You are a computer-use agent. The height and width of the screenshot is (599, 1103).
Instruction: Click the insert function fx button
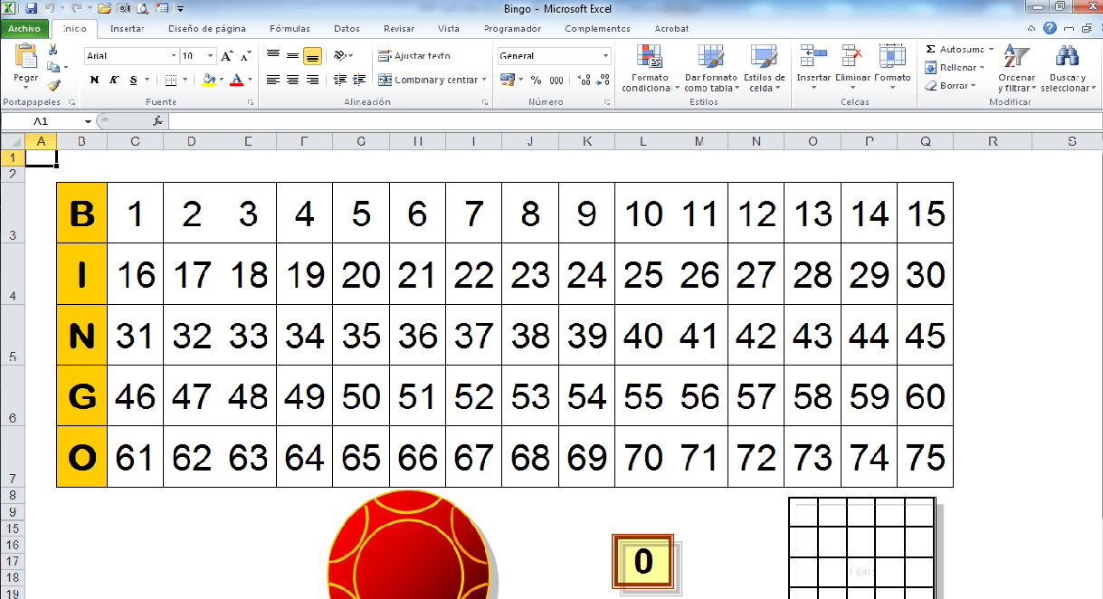coord(157,120)
